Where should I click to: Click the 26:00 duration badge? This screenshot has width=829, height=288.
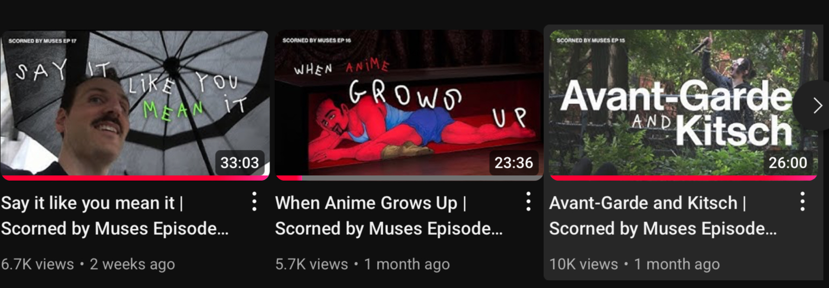788,163
